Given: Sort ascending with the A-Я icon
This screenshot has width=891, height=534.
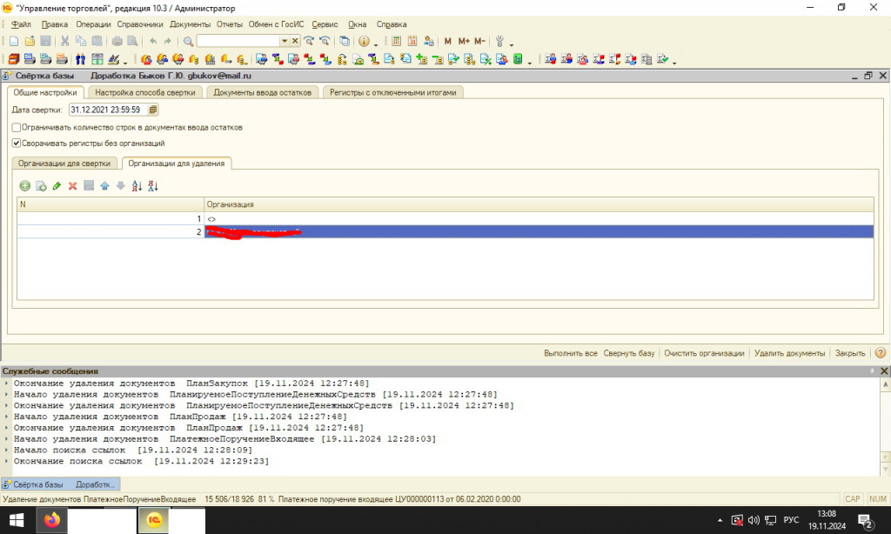Looking at the screenshot, I should coord(137,186).
